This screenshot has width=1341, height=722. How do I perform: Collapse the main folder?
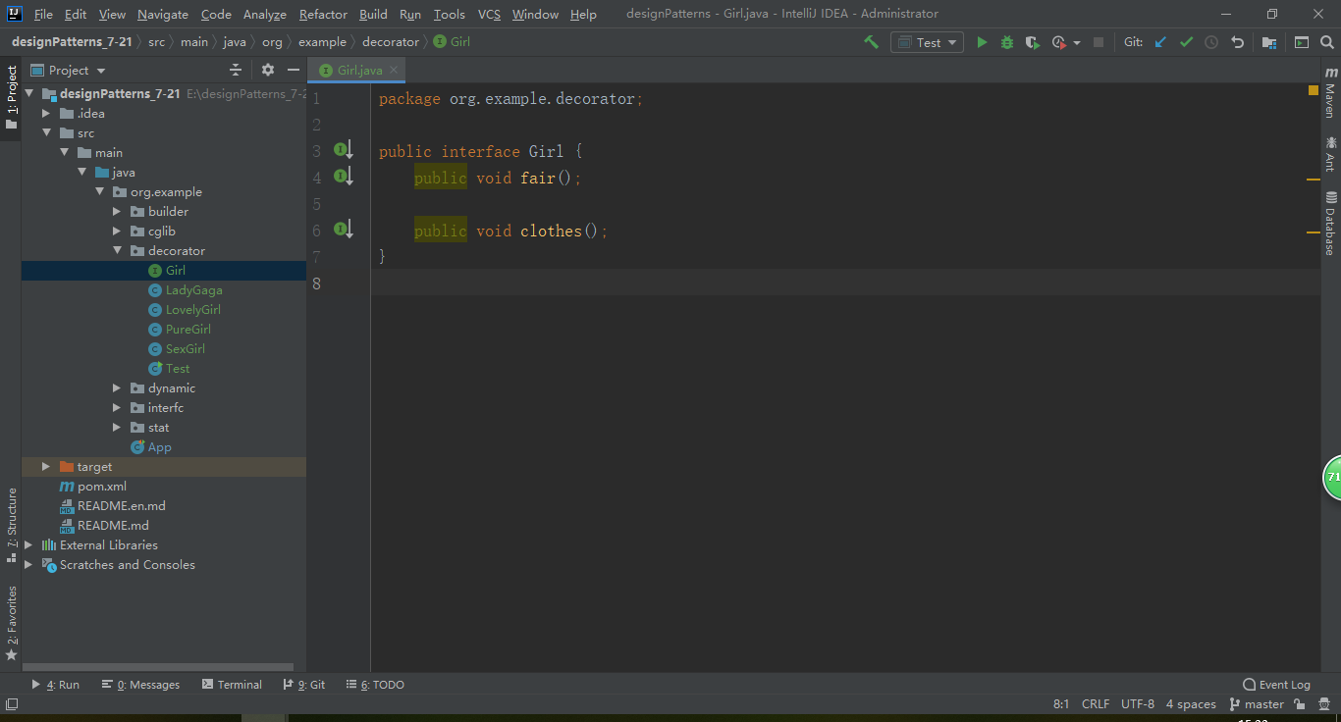click(64, 153)
